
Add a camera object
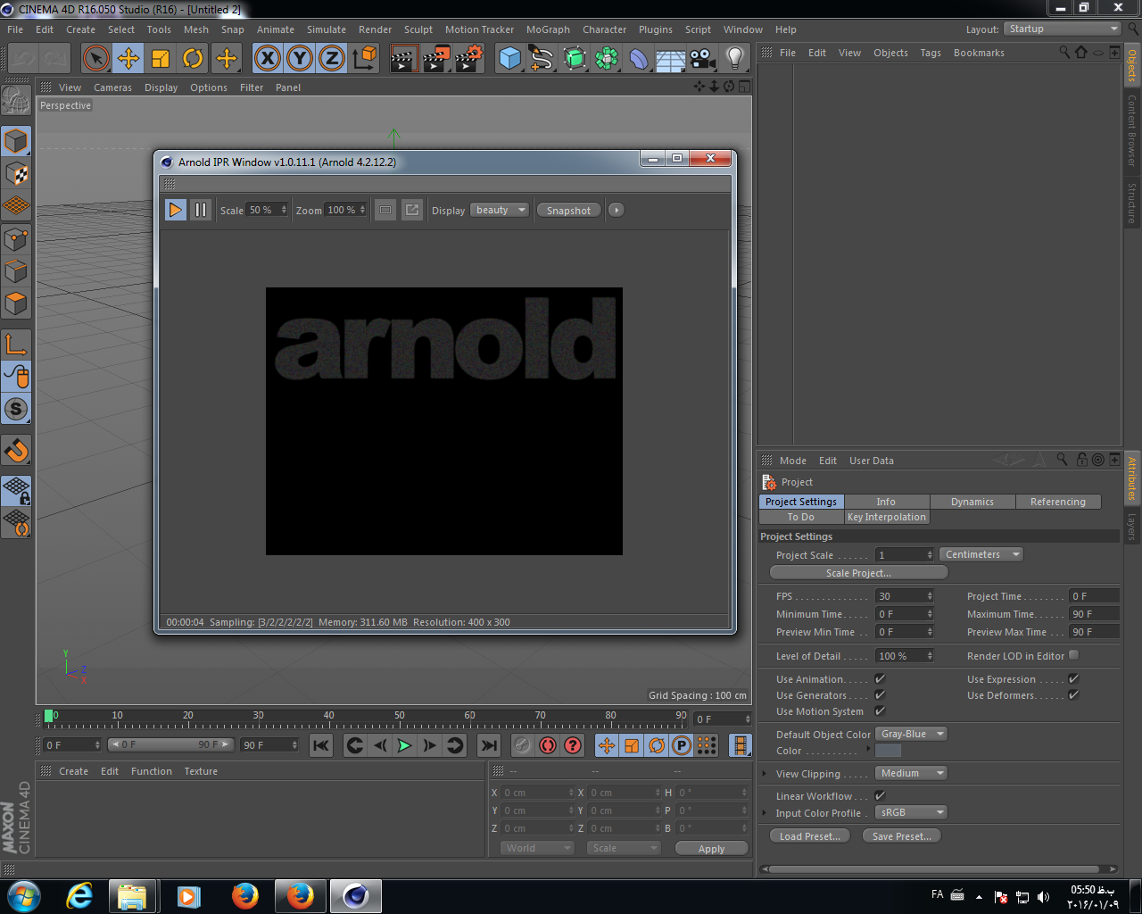click(703, 59)
